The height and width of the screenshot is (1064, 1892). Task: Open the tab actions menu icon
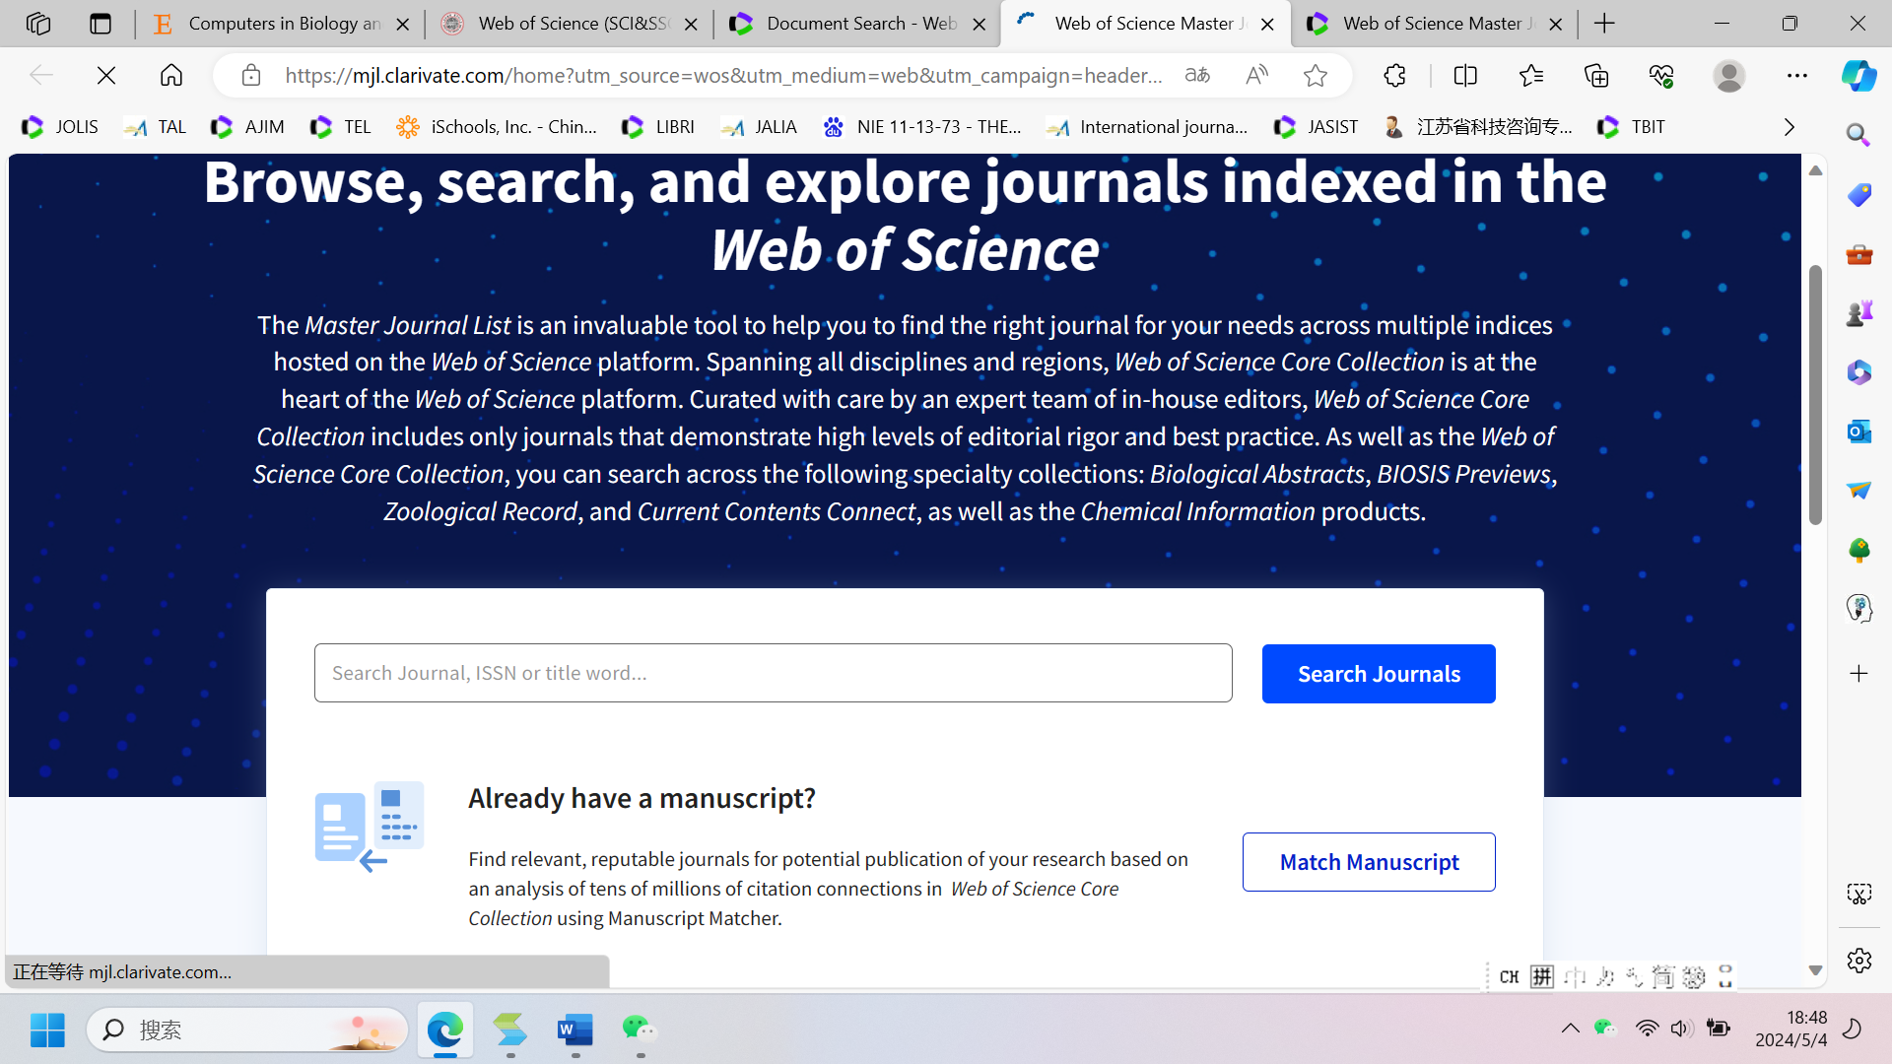(101, 24)
